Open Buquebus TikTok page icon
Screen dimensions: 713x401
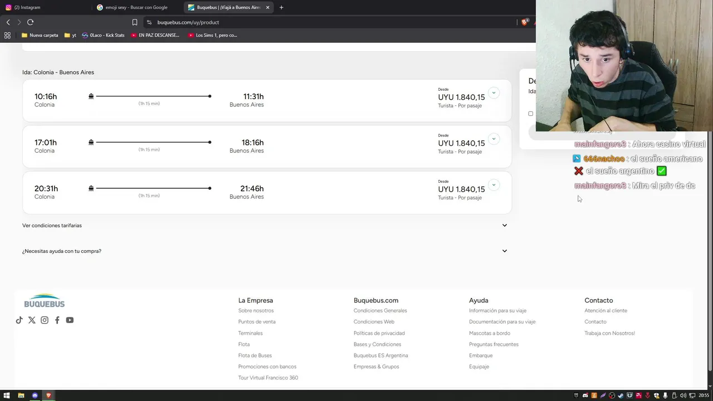tap(19, 320)
